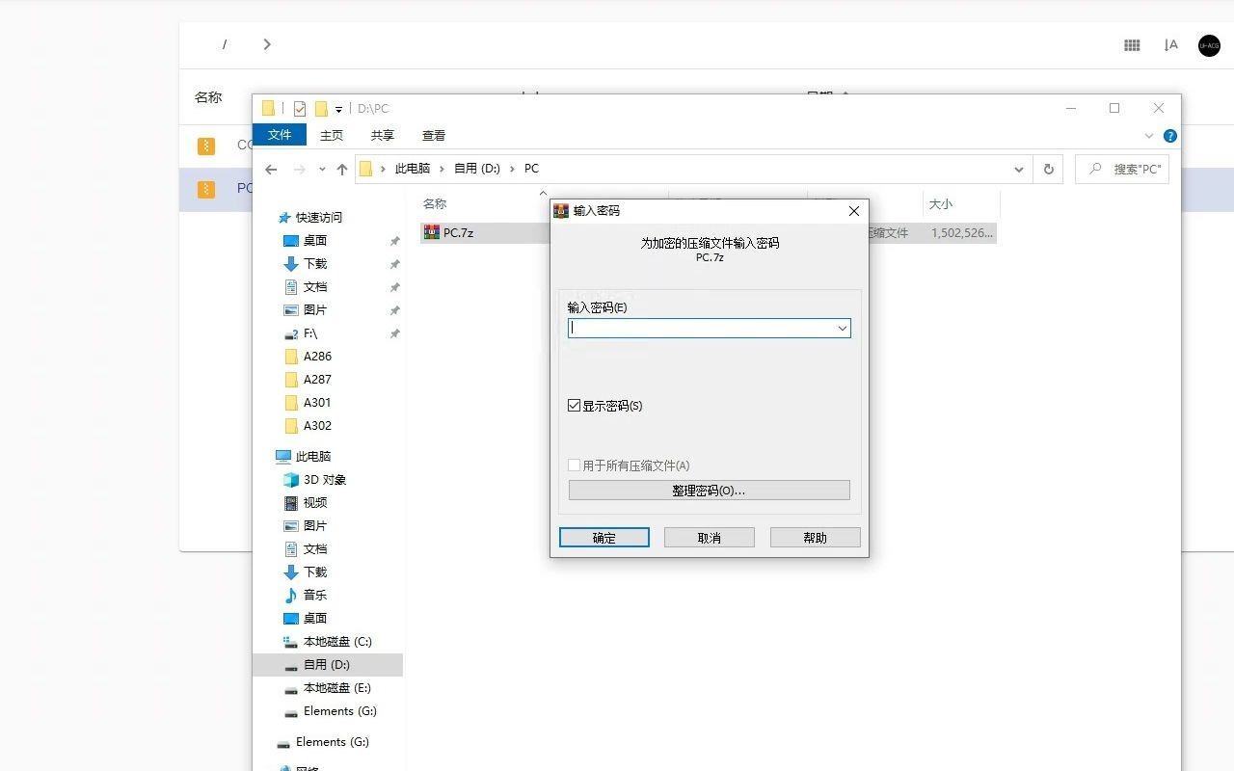
Task: Click 此电脑 in the address breadcrumb
Action: click(413, 169)
